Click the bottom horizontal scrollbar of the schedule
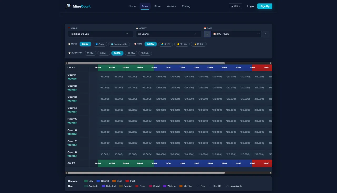 (146, 173)
